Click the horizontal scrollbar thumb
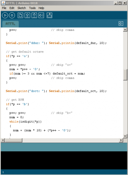 tap(14, 140)
